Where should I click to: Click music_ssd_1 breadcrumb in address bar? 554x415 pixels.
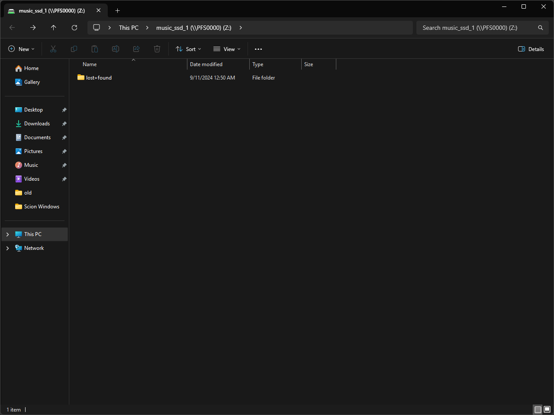click(x=193, y=28)
